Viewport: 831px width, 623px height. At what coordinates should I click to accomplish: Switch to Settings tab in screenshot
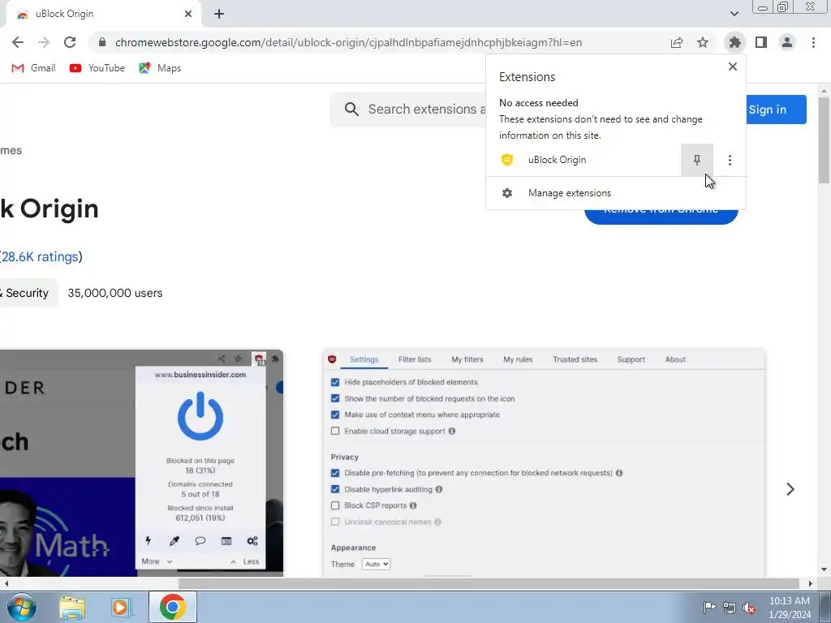[364, 359]
